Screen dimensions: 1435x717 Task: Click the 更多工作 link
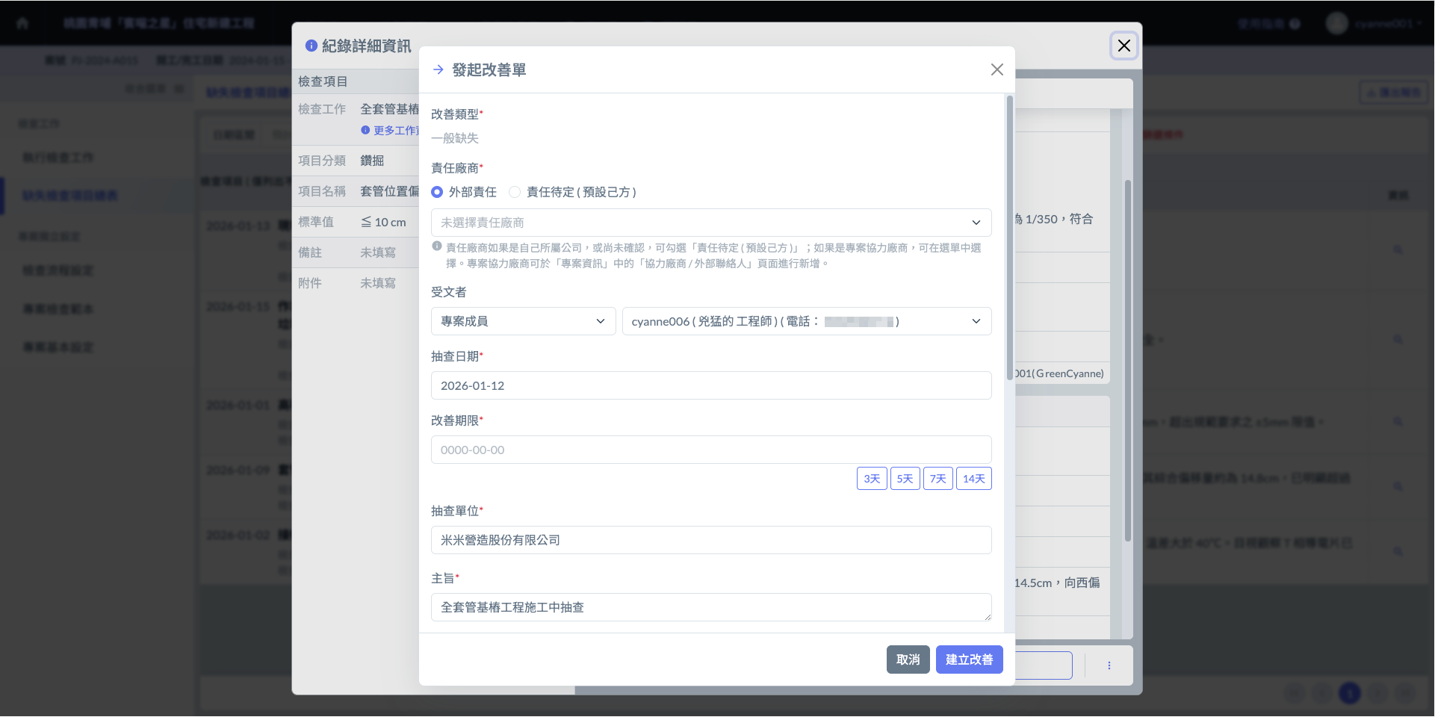point(395,131)
